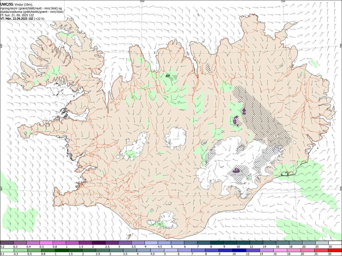Select the "IT: Sun. 21. 09. 2025 12Z" line
This screenshot has width=342, height=256.
click(17, 15)
